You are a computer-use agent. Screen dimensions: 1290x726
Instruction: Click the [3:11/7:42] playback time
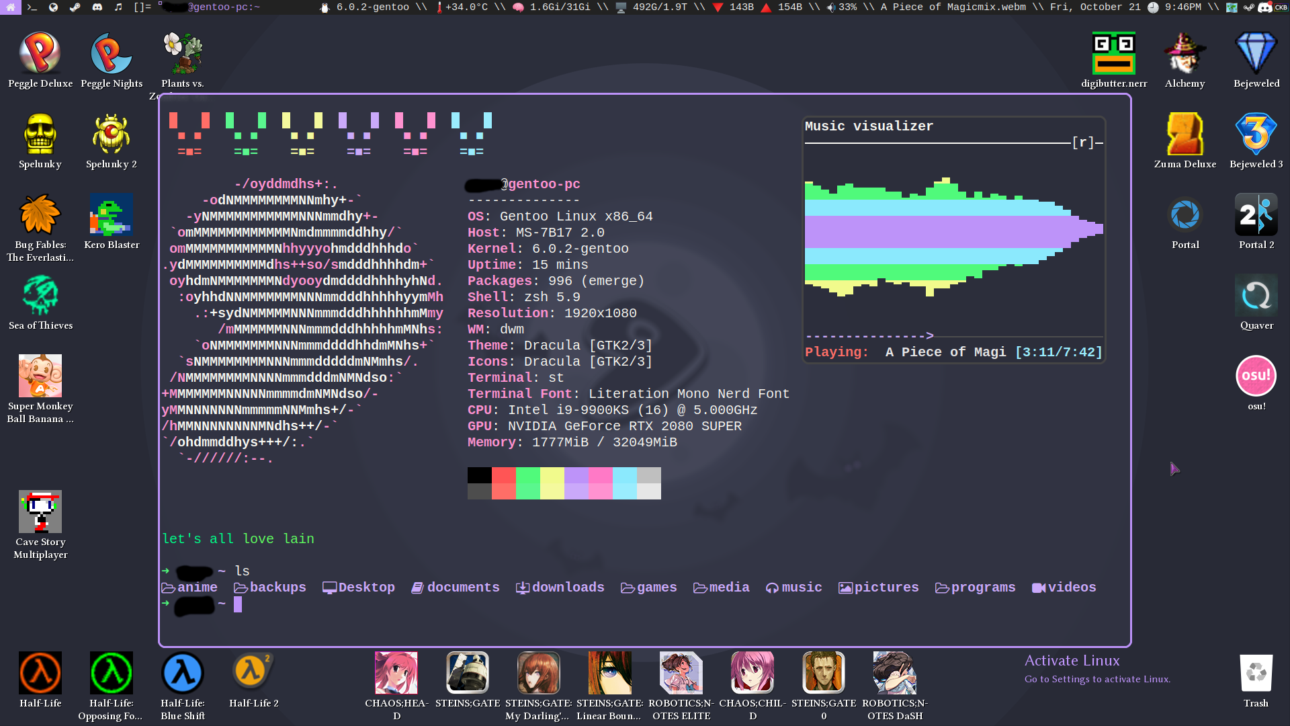[1059, 352]
